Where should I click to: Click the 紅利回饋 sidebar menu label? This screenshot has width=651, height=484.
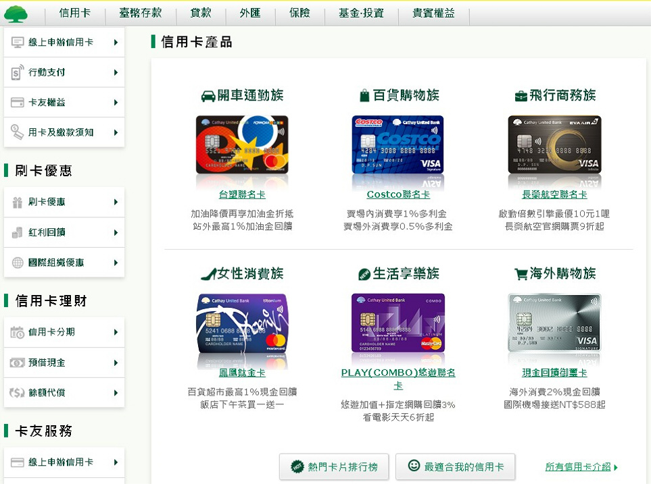pyautogui.click(x=47, y=232)
